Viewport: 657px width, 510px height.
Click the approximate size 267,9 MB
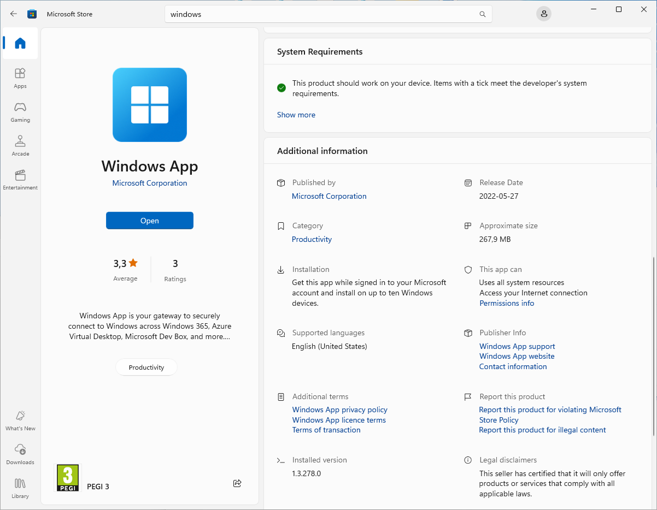(495, 239)
